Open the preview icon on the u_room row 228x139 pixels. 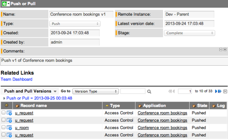point(9,128)
